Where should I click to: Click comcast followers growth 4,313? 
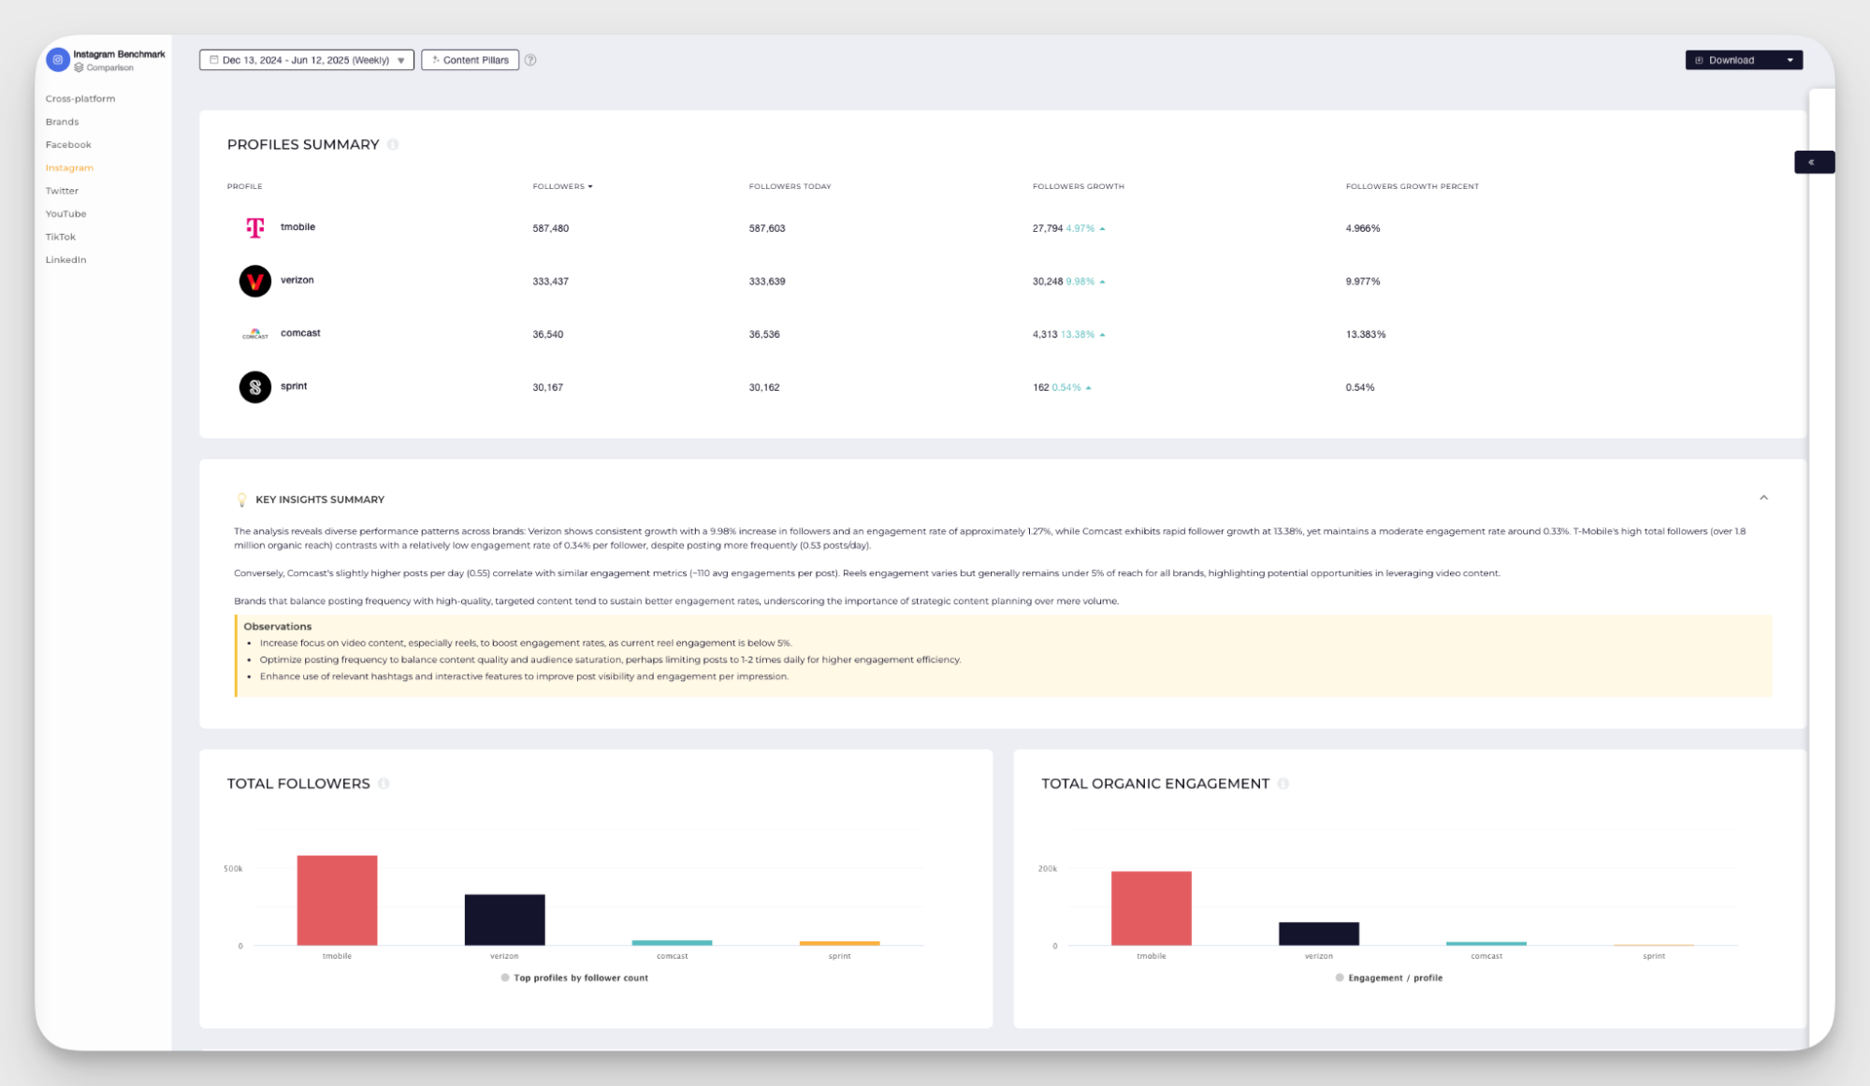click(x=1045, y=334)
